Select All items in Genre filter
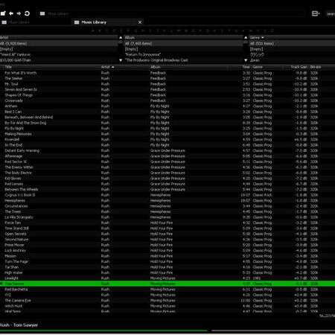 pos(292,43)
